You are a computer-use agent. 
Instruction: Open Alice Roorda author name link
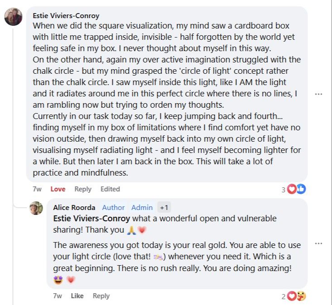tap(74, 207)
